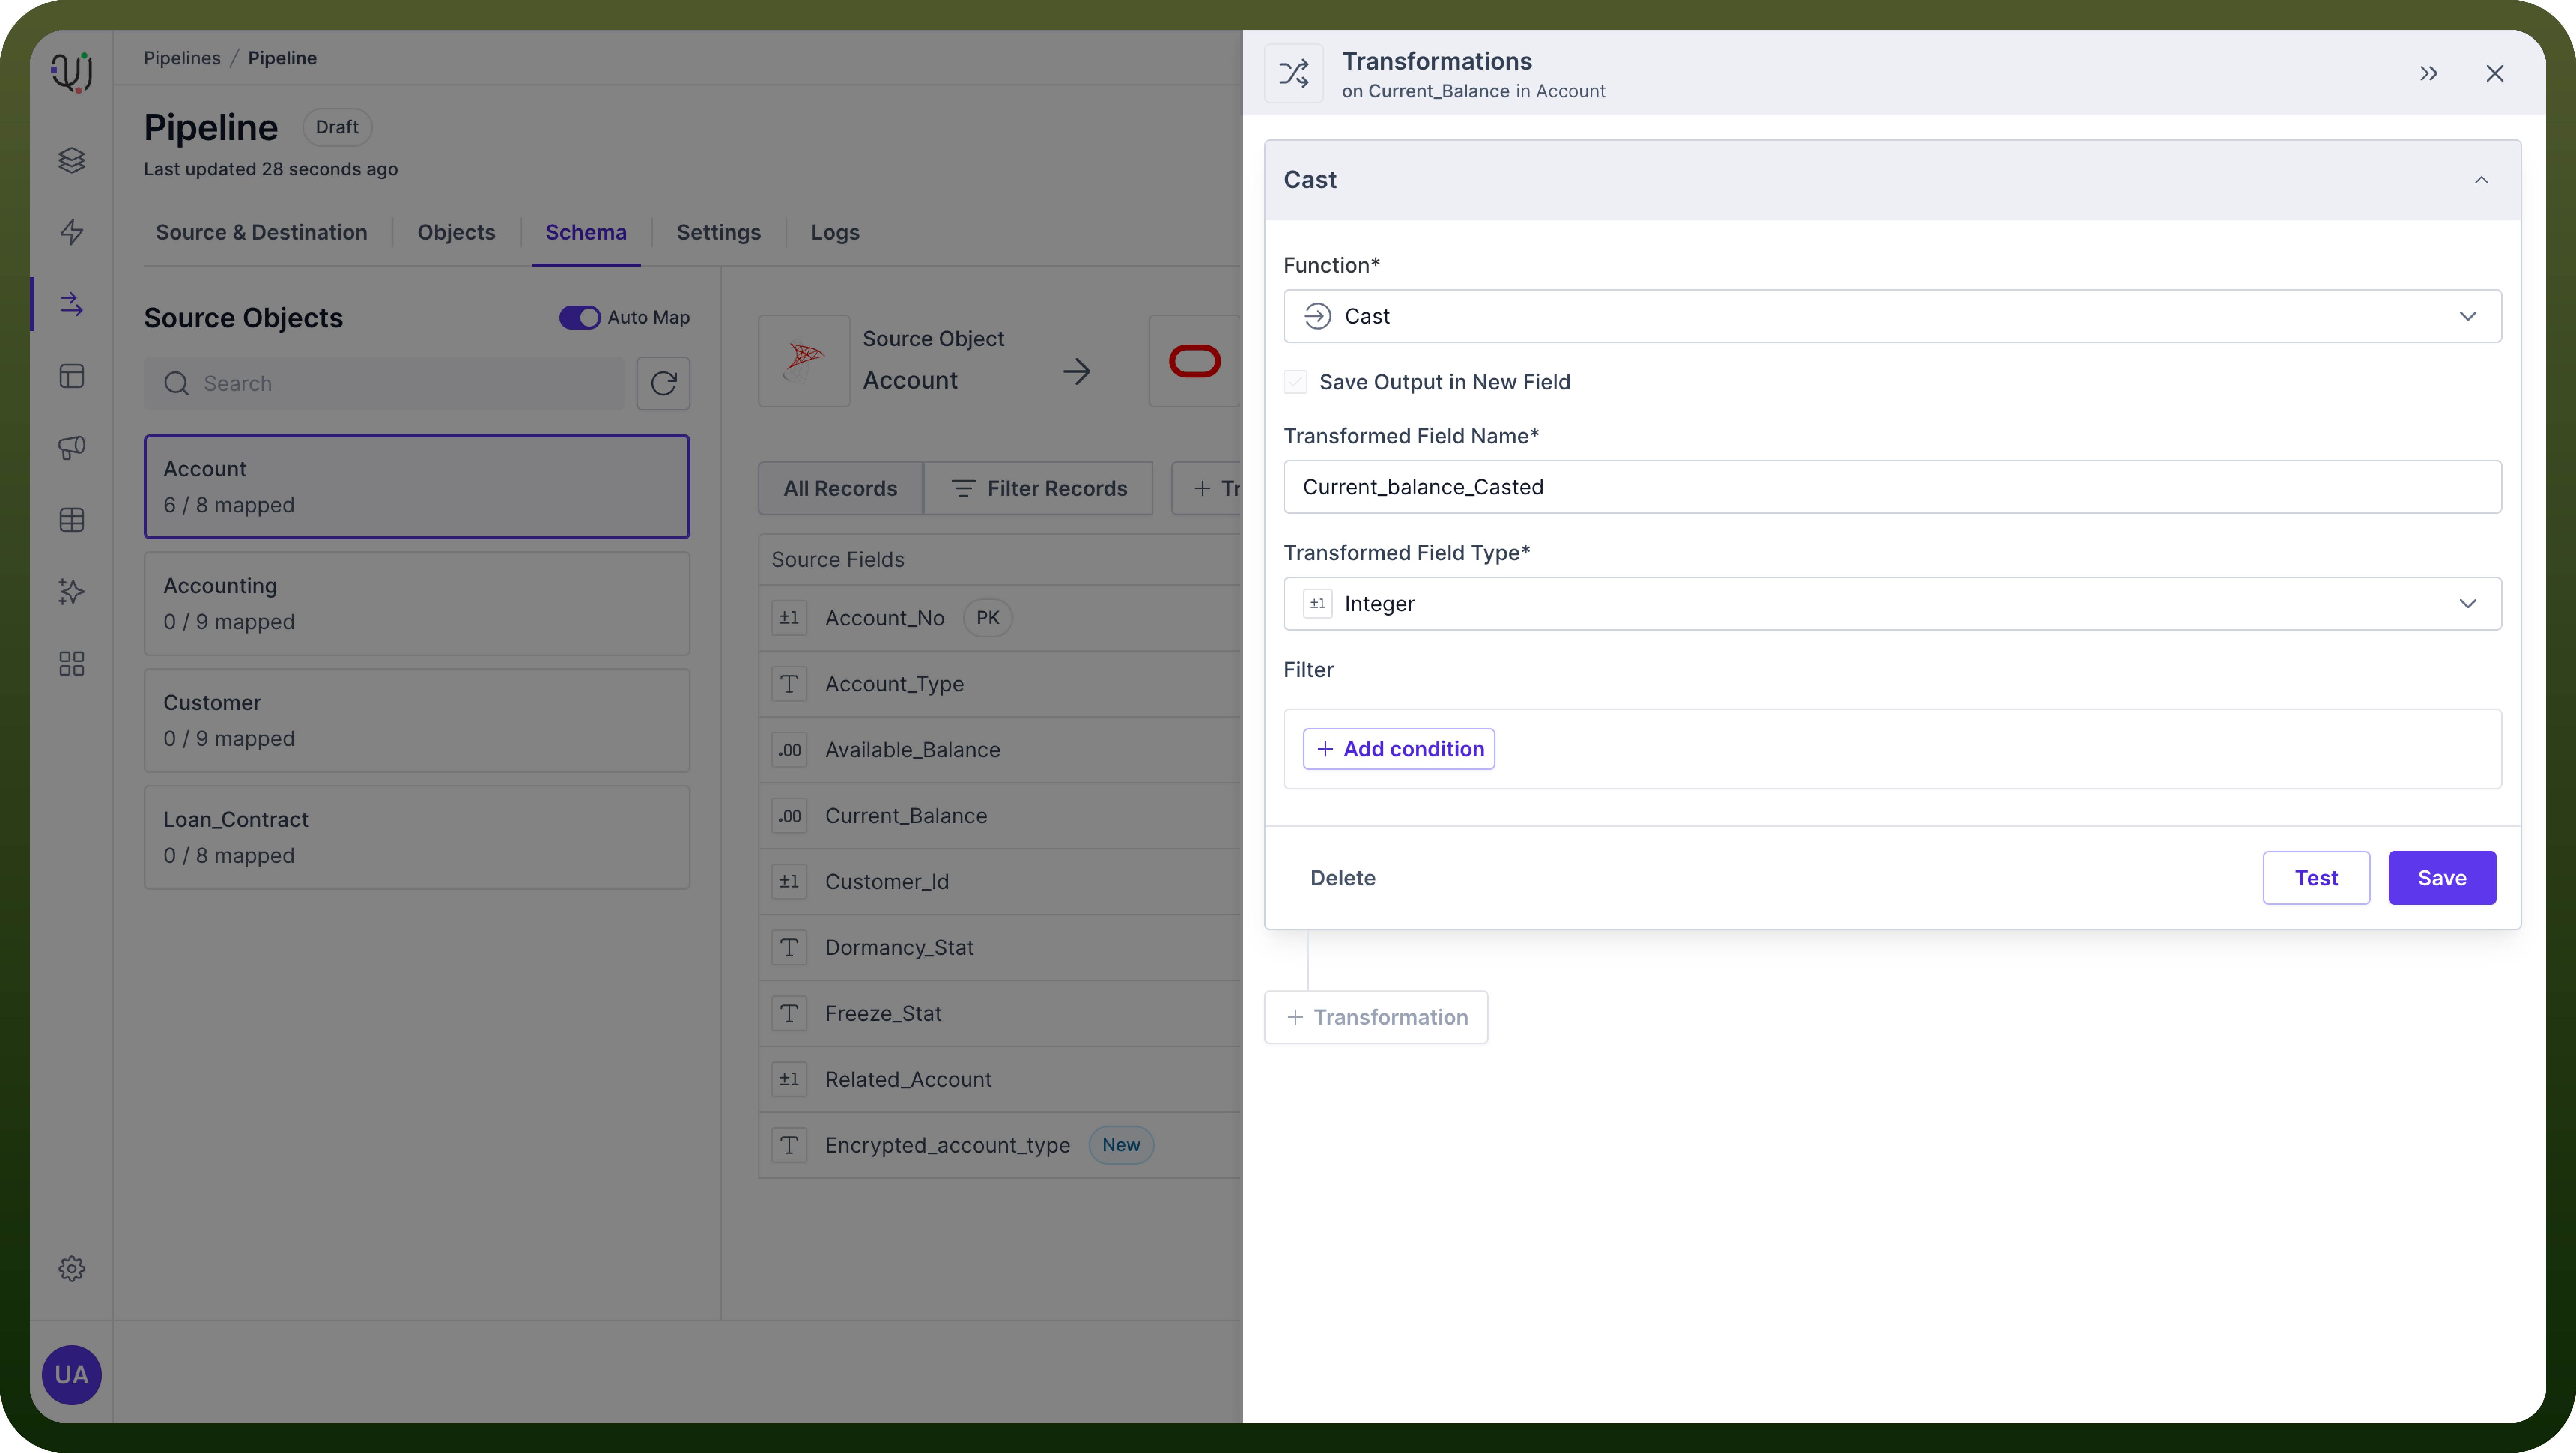Check Save Output in New Field
Viewport: 2576px width, 1453px height.
click(x=1295, y=382)
